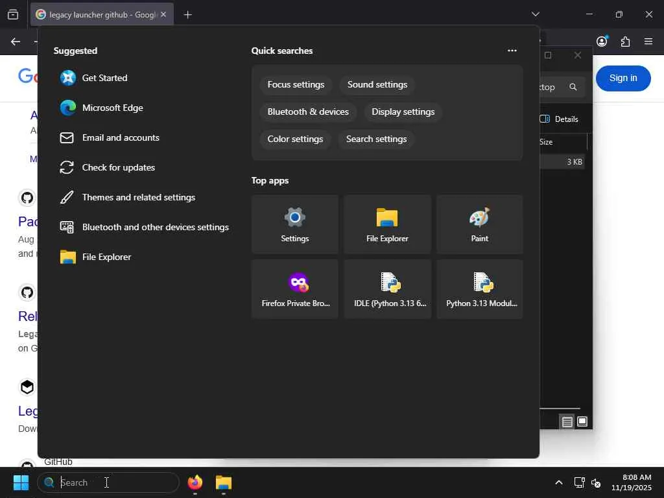This screenshot has height=498, width=664.
Task: Click Google Sign in button
Action: [623, 78]
